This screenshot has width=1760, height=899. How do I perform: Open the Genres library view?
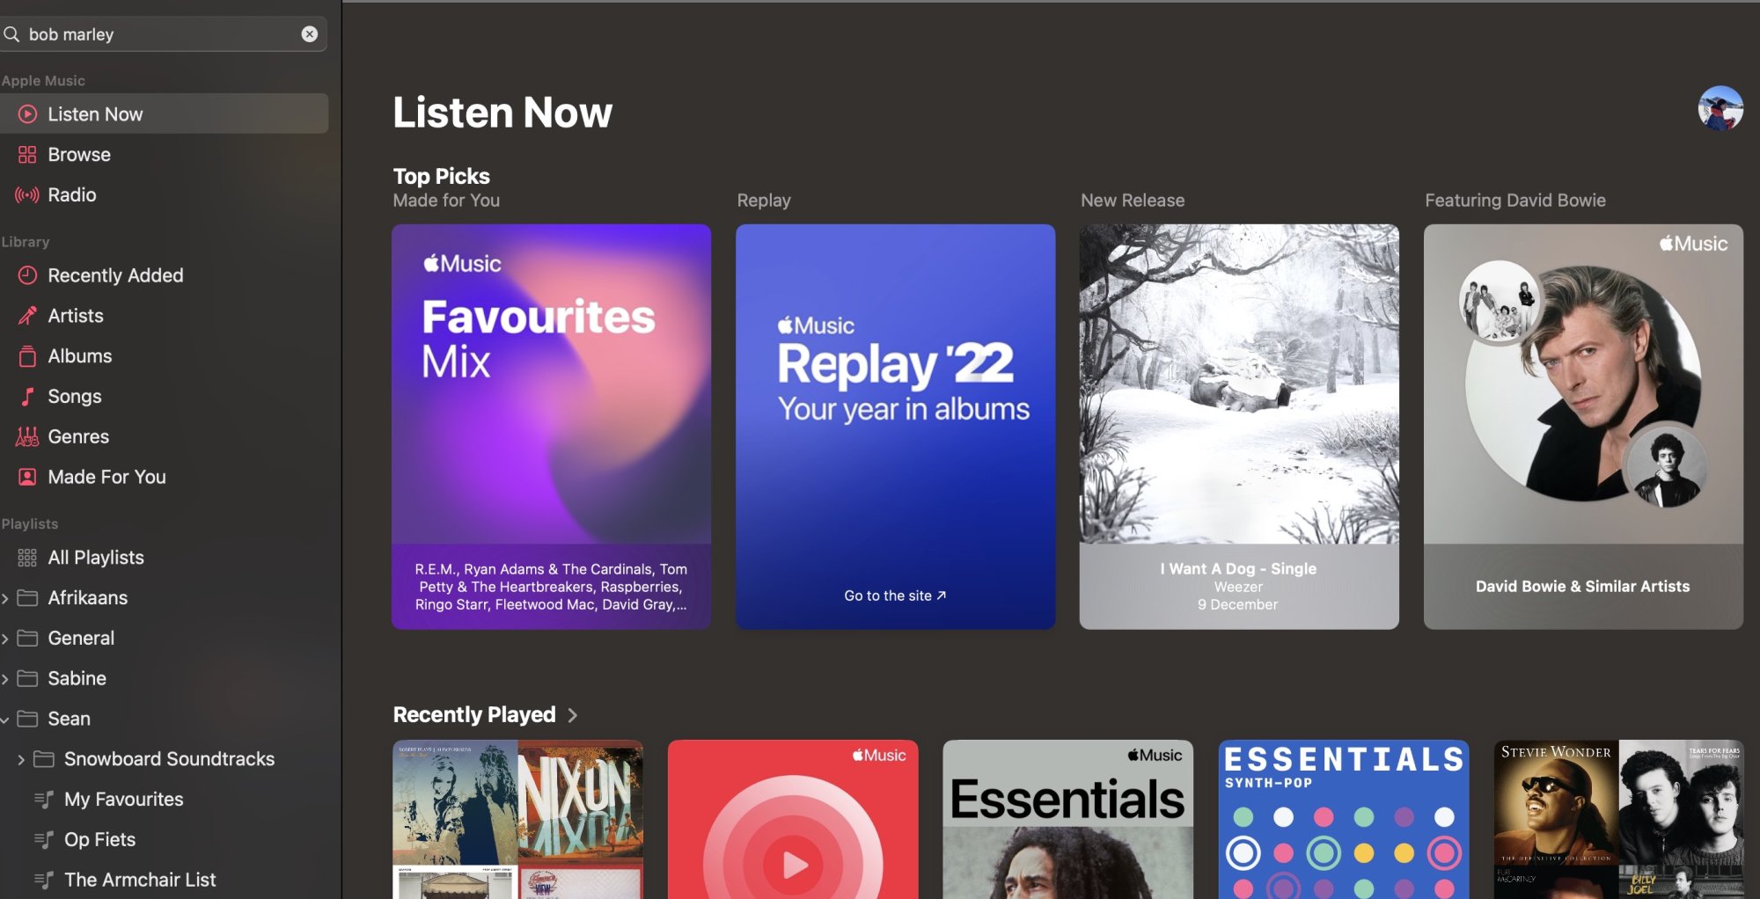tap(164, 437)
